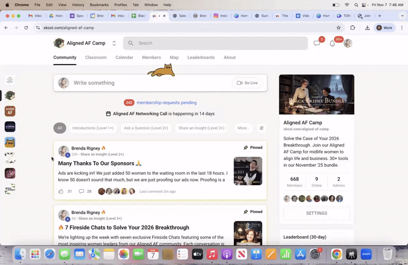Image resolution: width=408 pixels, height=265 pixels.
Task: Go back in Chrome
Action: pyautogui.click(x=6, y=28)
